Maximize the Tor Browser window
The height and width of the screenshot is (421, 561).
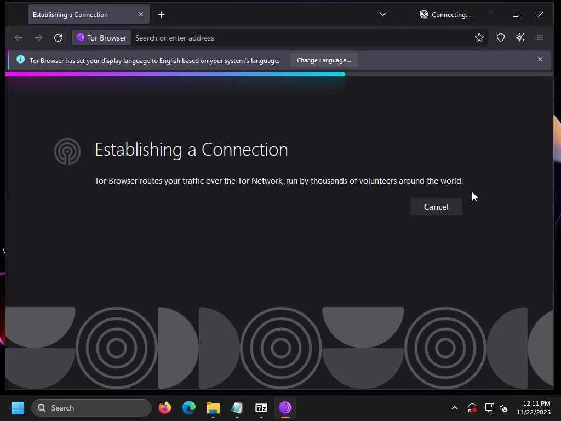[x=516, y=14]
